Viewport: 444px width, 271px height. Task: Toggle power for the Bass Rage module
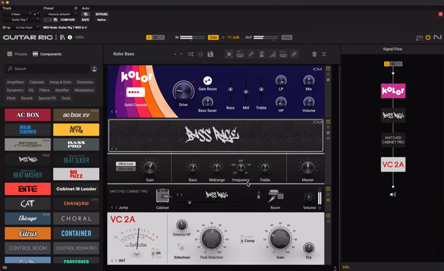[328, 121]
